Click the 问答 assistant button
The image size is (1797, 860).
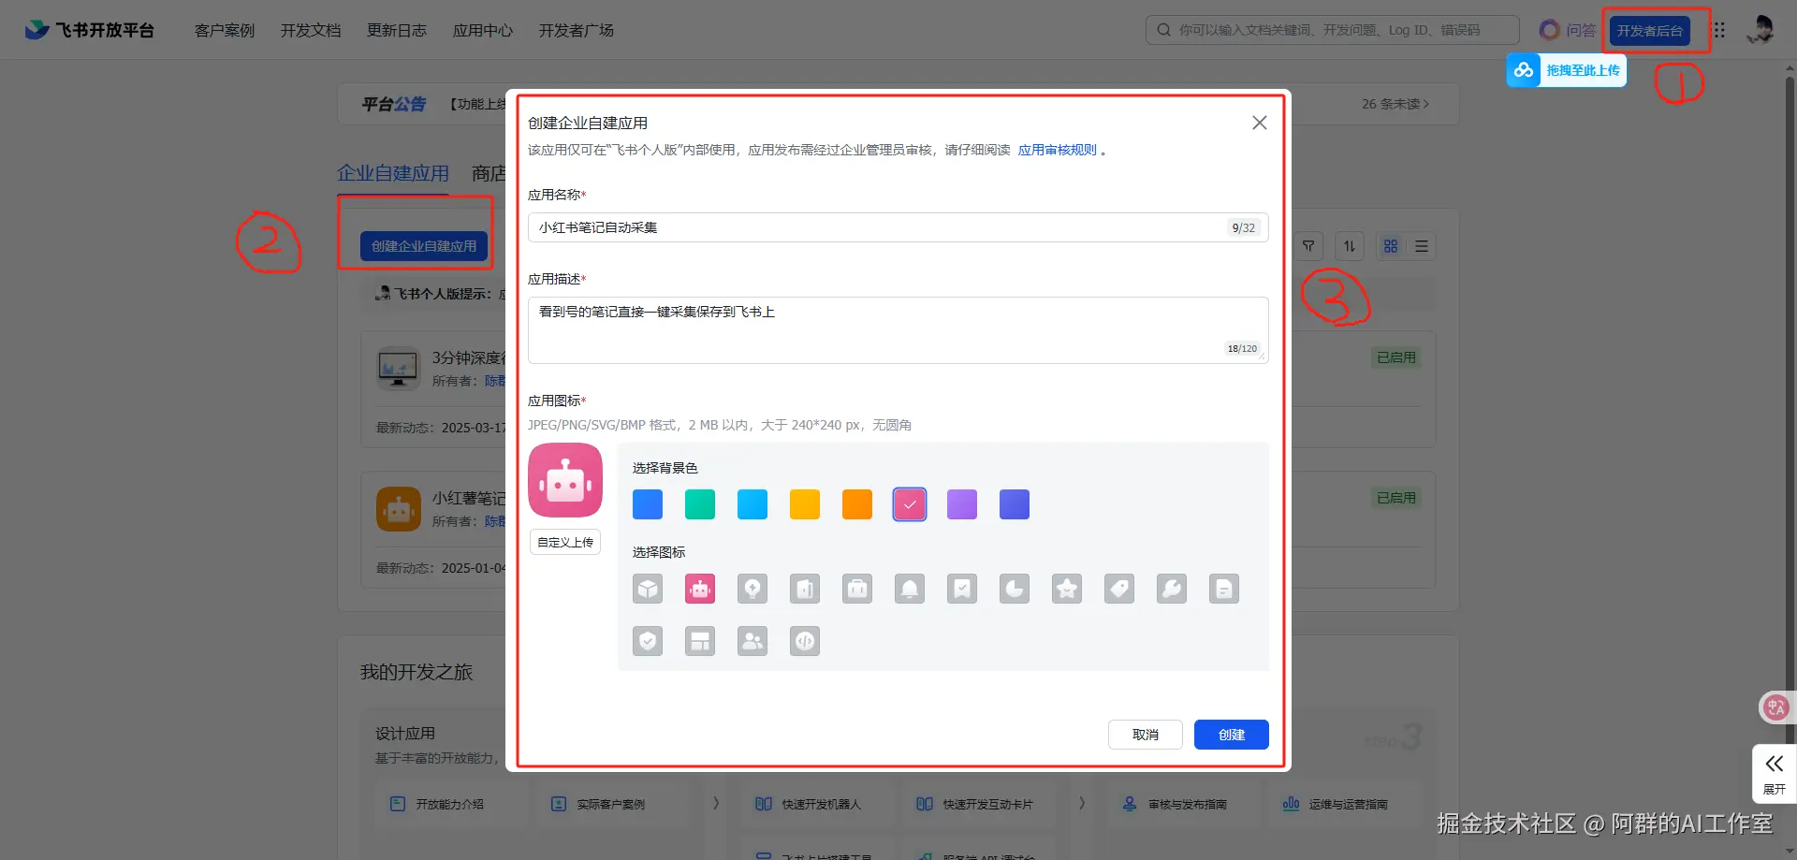pos(1568,30)
